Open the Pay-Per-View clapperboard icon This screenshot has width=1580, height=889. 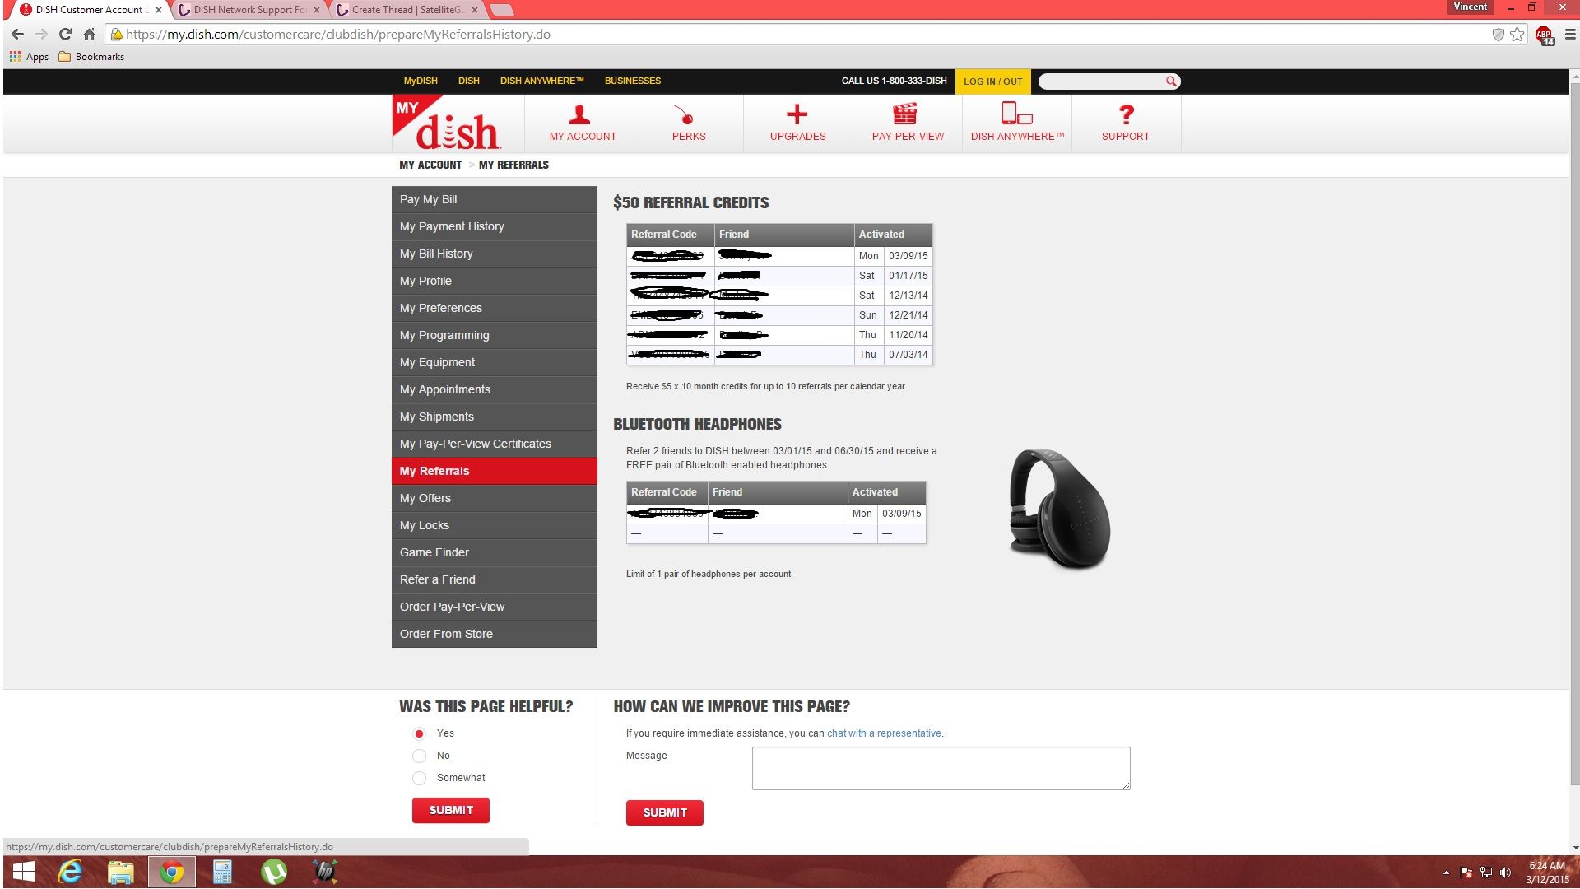pos(904,114)
